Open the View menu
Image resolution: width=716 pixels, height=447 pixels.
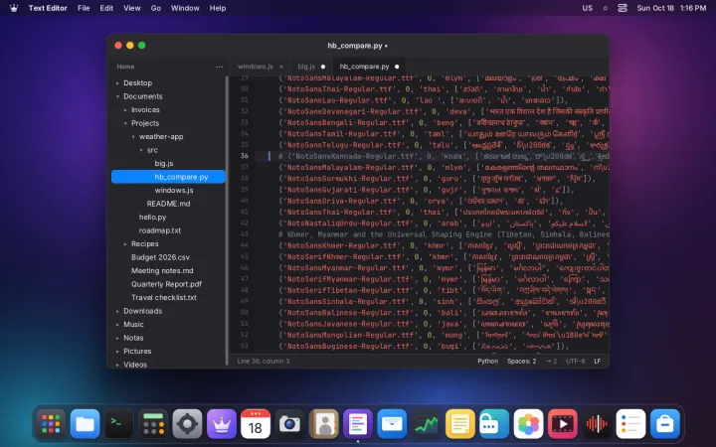pyautogui.click(x=132, y=8)
